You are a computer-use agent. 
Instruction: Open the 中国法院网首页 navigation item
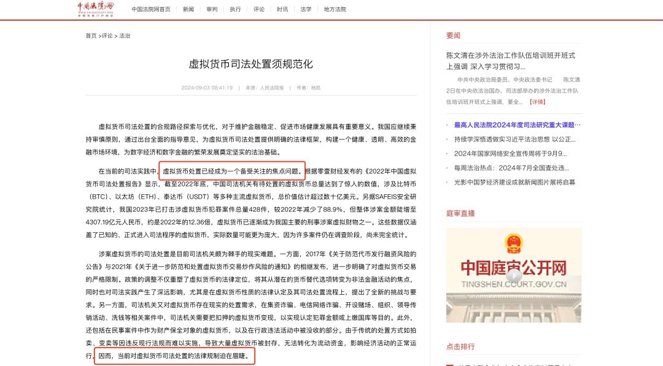(x=150, y=9)
